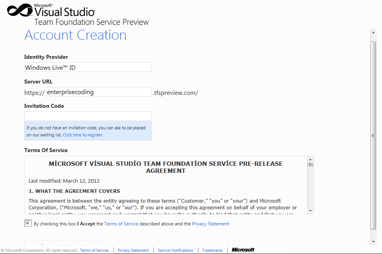382x254 pixels.
Task: Click the agreement box scrollbar thumb
Action: pos(310,165)
